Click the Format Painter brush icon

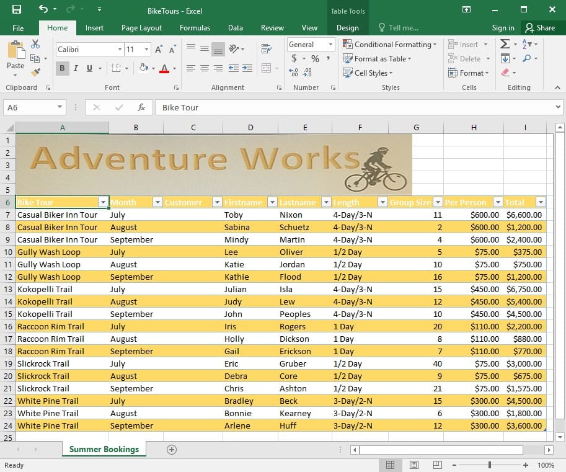(35, 72)
